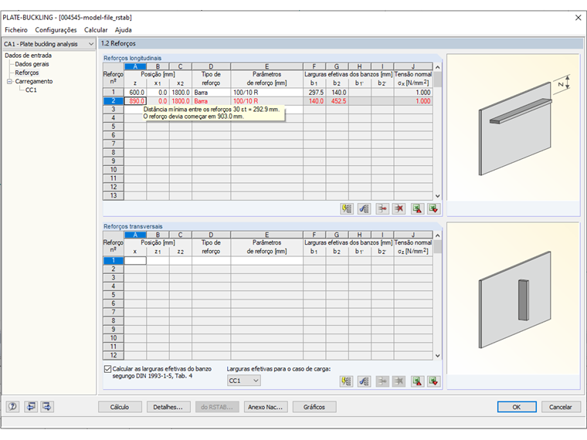The image size is (587, 440).
Task: Click the blue checkmark icon under Reforços longitudinais
Action: pyautogui.click(x=364, y=208)
